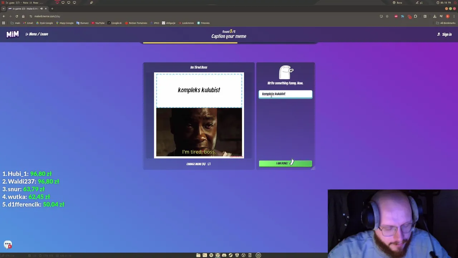This screenshot has height=258, width=458.
Task: Launch the Terminal from taskbar
Action: point(205,255)
